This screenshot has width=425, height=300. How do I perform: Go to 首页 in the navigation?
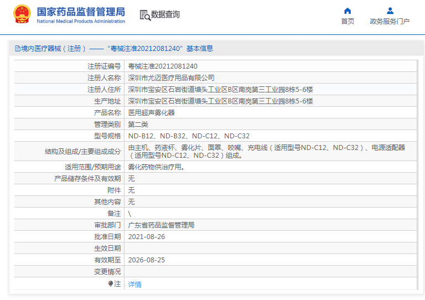tap(348, 22)
